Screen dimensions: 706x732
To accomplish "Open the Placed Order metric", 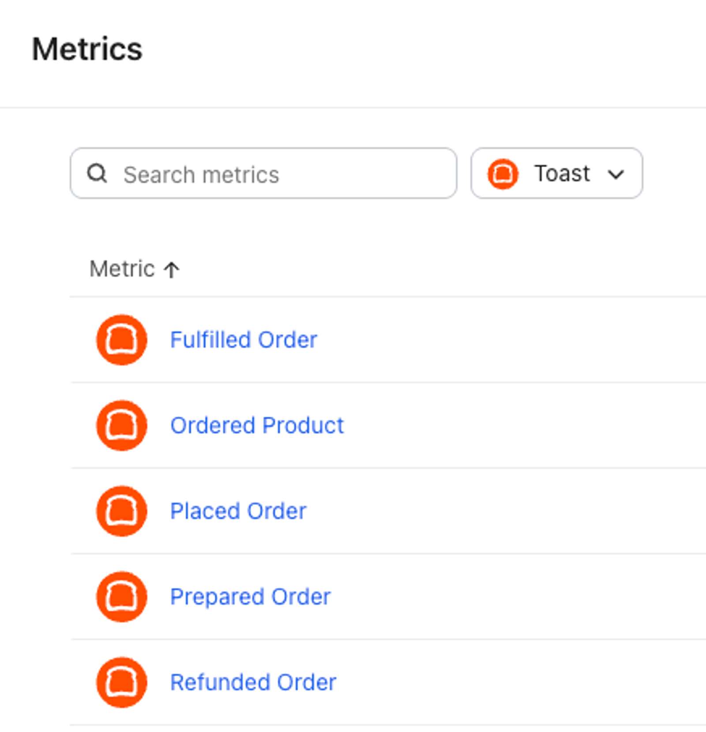I will coord(238,511).
